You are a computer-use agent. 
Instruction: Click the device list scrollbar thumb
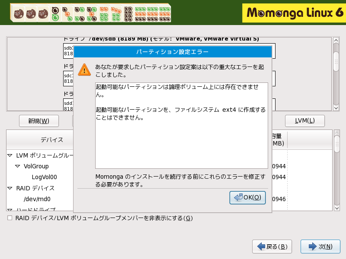(x=337, y=144)
